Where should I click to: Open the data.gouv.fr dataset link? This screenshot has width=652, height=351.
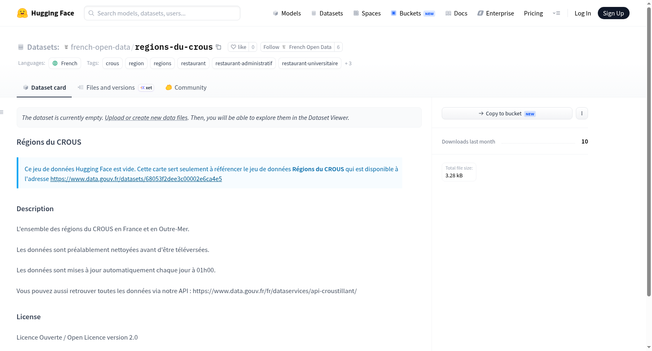pyautogui.click(x=136, y=179)
